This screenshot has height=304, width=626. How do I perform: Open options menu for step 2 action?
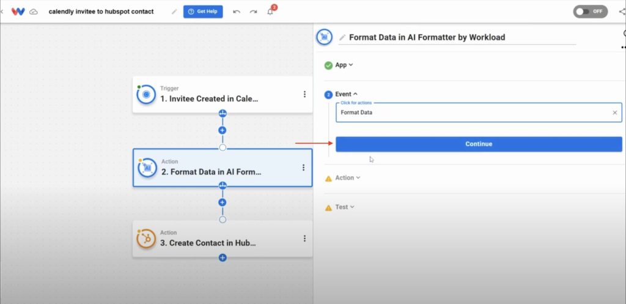click(x=304, y=168)
